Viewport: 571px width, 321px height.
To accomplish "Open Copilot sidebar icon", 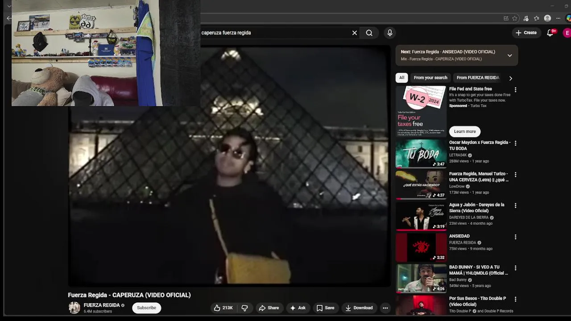I will tap(568, 18).
